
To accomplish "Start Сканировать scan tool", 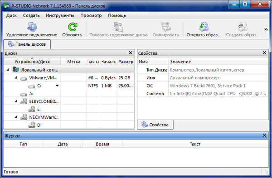I will coord(166,27).
